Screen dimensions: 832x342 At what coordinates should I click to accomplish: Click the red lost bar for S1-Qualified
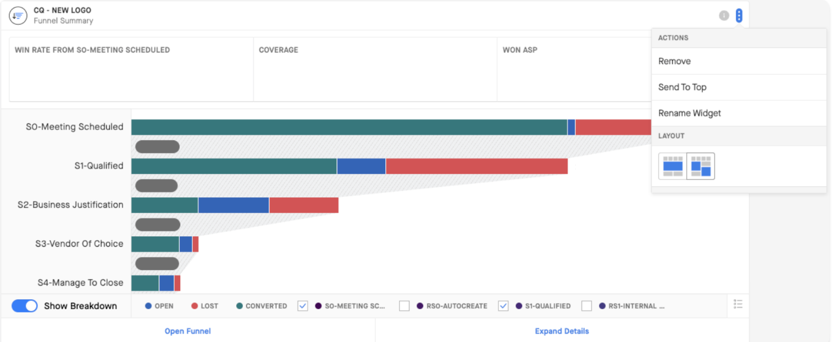click(477, 166)
